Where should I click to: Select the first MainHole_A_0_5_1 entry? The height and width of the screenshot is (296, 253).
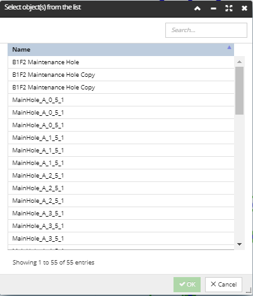click(121, 100)
